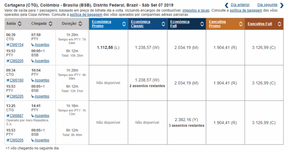Image resolution: width=289 pixels, height=153 pixels.
Task: Open the Executiva Full header link
Action: (260, 24)
